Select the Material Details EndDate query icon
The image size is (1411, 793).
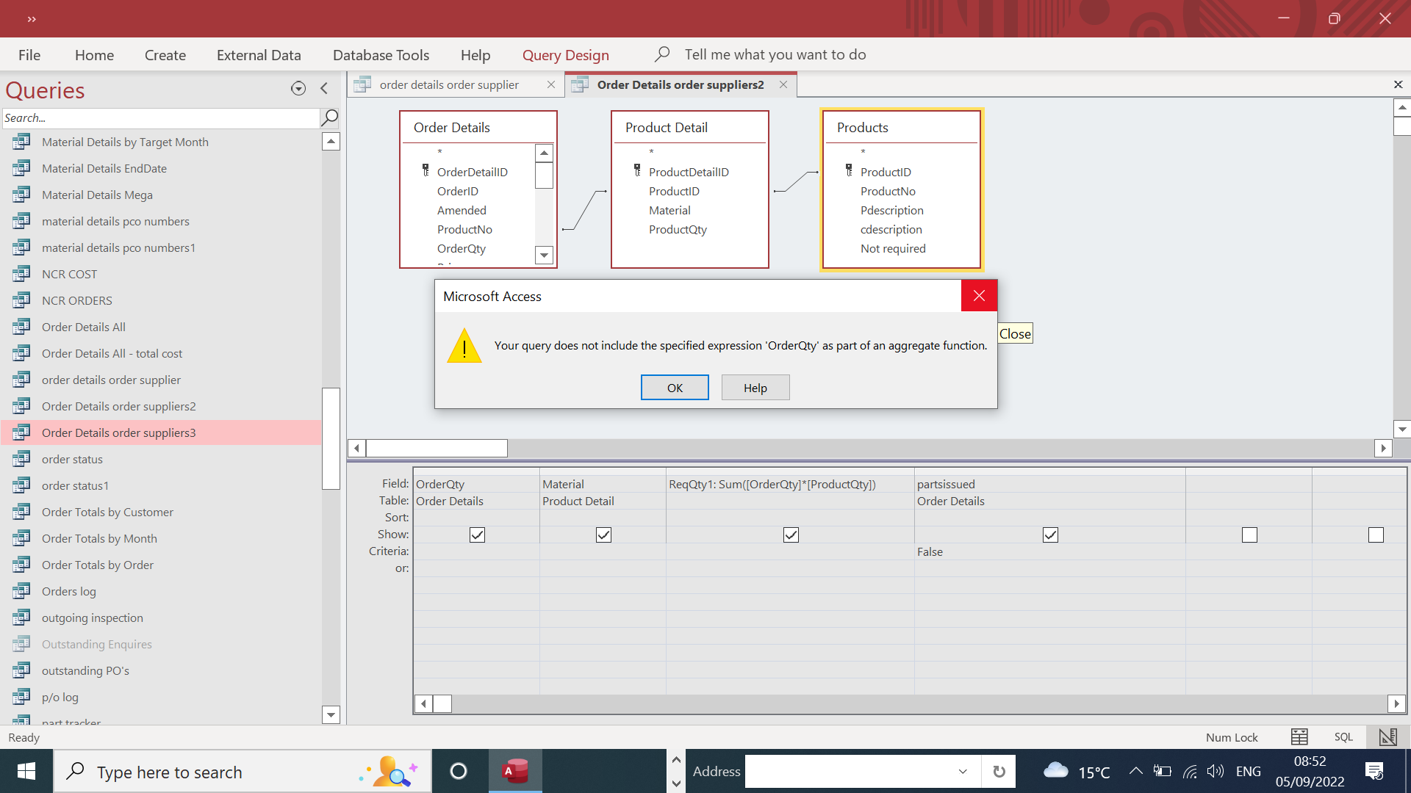[x=21, y=168]
